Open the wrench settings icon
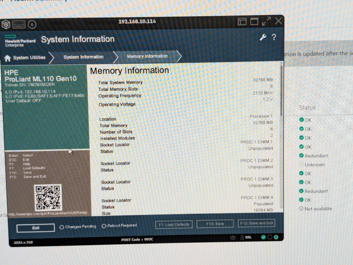 pos(263,37)
